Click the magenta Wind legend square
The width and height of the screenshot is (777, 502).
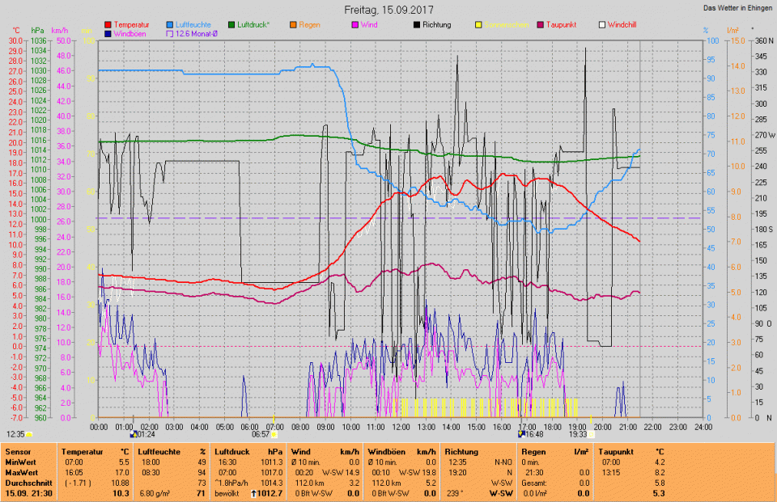355,25
